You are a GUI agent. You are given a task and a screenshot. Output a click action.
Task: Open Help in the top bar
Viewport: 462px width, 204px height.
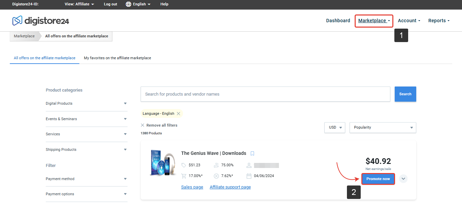pos(164,4)
